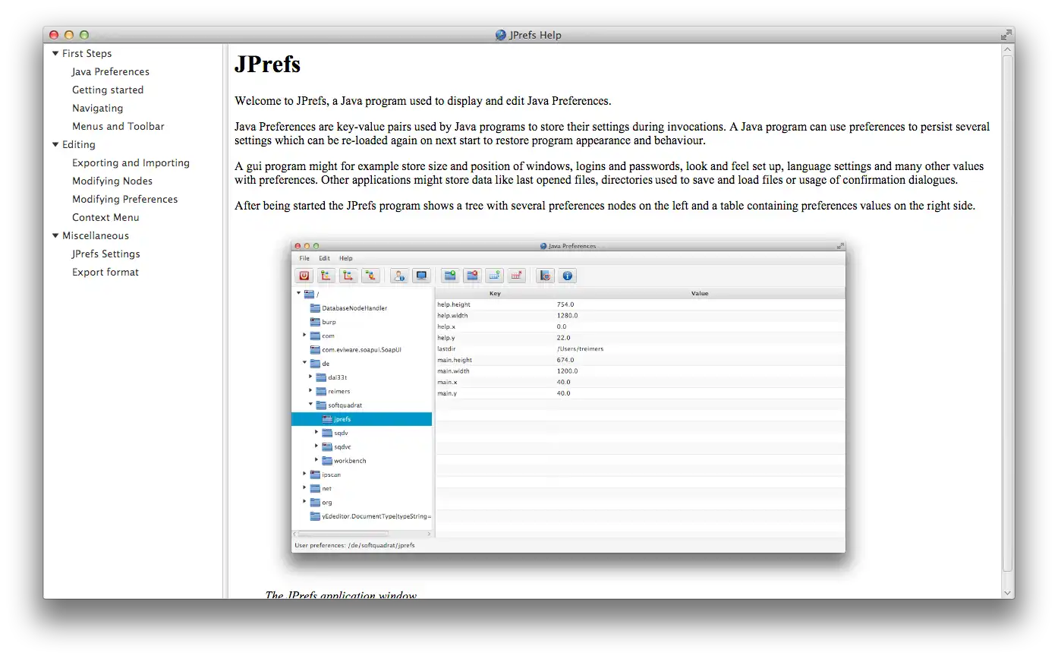1058x659 pixels.
Task: Click the com.eviware.soapui.SoapUI node text
Action: click(x=361, y=350)
